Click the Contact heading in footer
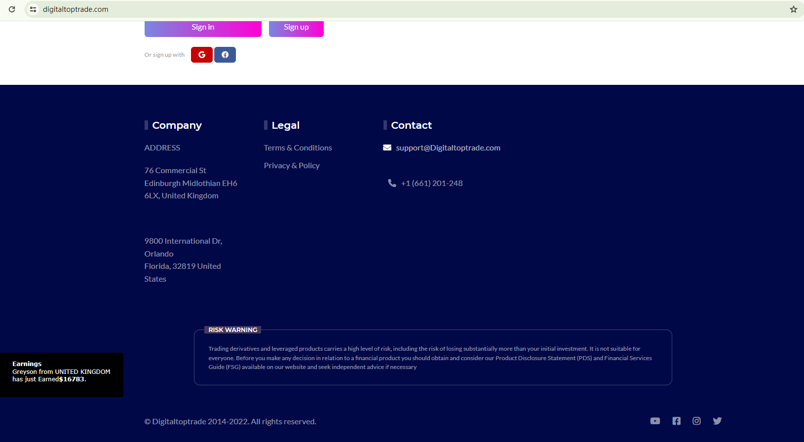The width and height of the screenshot is (804, 442). (412, 125)
